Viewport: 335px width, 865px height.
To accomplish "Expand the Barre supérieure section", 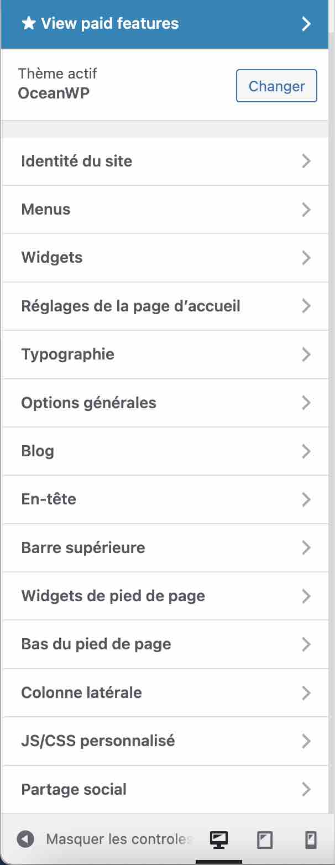I will point(165,548).
